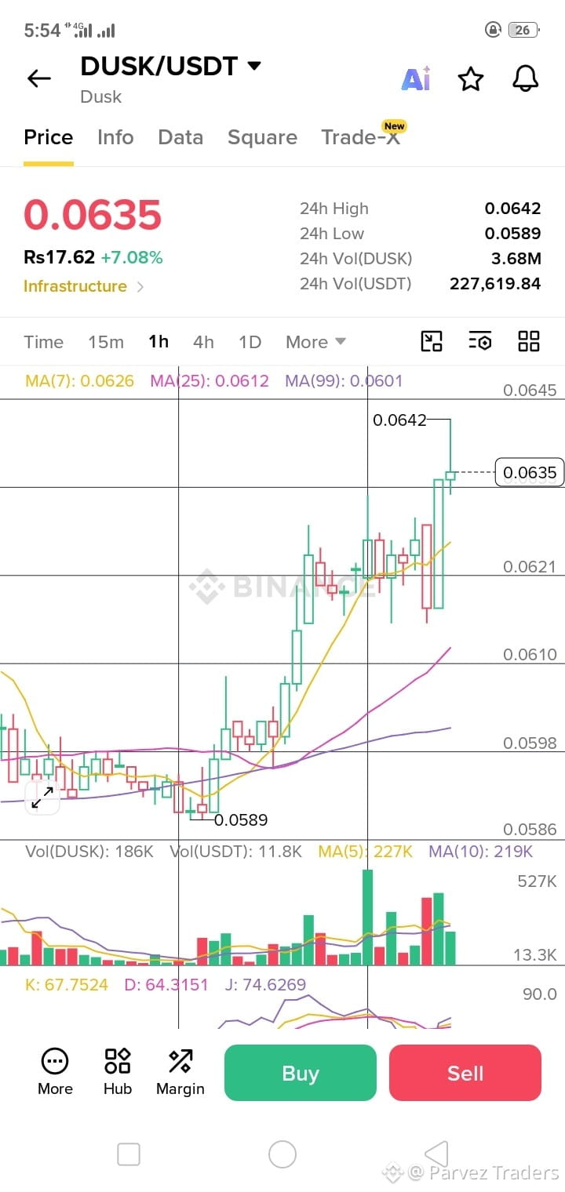Tap the large 0.0635 last price
This screenshot has width=565, height=1192.
(x=93, y=215)
